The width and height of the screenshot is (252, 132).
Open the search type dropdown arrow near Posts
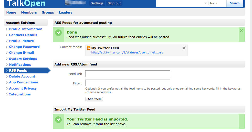206,3
